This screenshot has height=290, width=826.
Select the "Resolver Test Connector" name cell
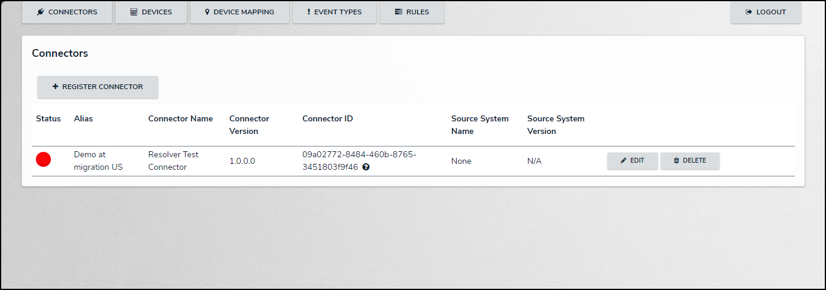[x=173, y=161]
